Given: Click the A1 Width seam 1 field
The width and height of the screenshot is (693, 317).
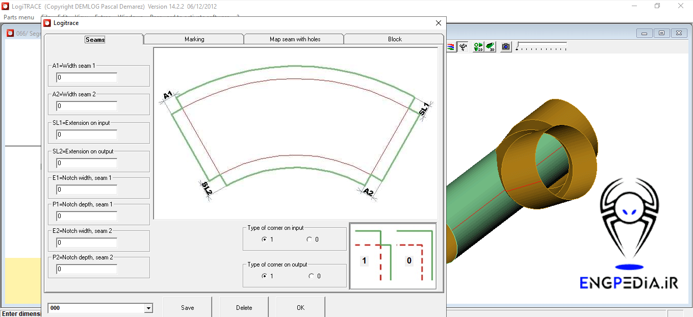Looking at the screenshot, I should (x=87, y=77).
